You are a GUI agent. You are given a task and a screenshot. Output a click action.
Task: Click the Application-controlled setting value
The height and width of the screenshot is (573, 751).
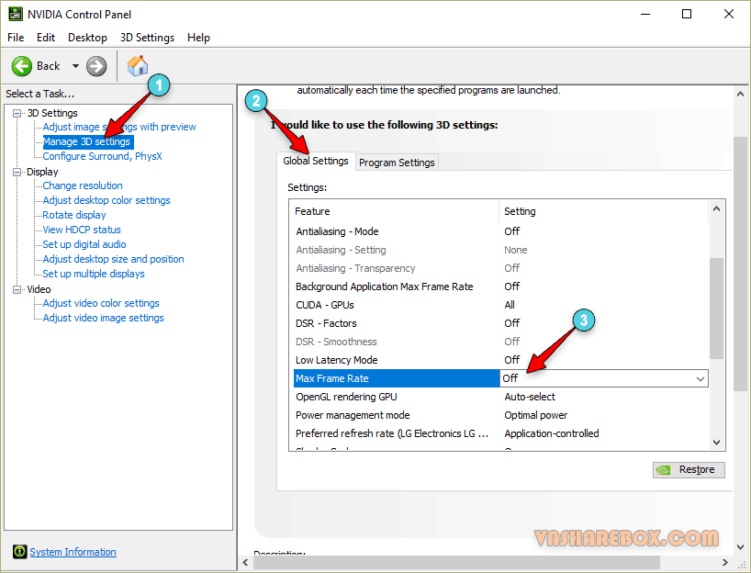[551, 433]
